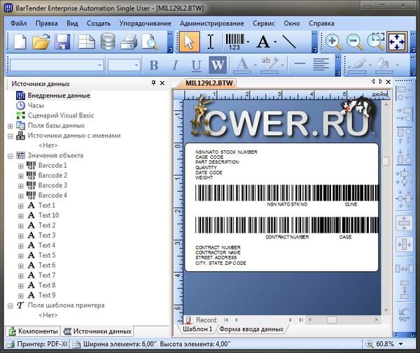Close the Источники данных panel
This screenshot has height=353, width=420.
tap(162, 83)
